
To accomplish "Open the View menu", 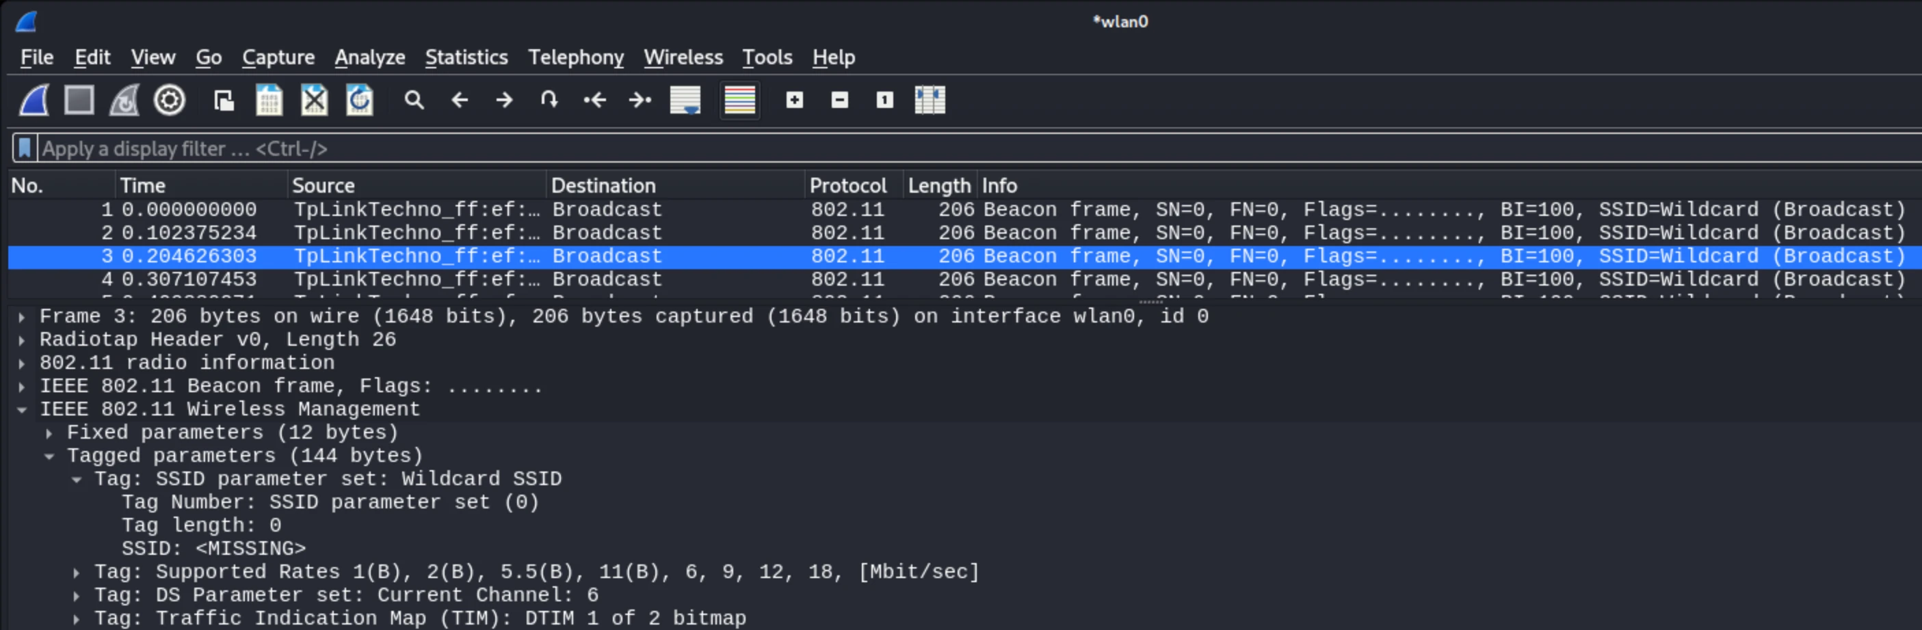I will click(x=153, y=57).
